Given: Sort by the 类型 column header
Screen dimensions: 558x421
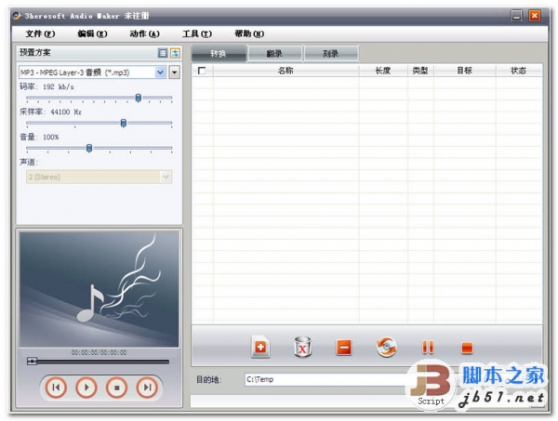Looking at the screenshot, I should coord(420,71).
